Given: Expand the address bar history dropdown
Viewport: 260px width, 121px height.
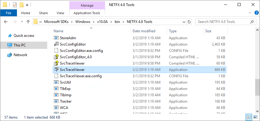Looking at the screenshot, I should click(184, 22).
